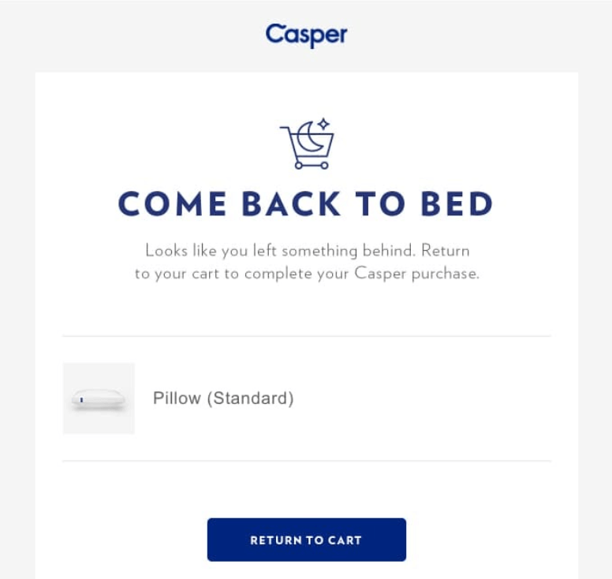The image size is (612, 579).
Task: Click the word "purchase" in the paragraph
Action: pos(444,274)
